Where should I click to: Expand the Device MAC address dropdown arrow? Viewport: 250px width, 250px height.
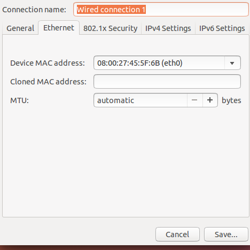coord(232,63)
